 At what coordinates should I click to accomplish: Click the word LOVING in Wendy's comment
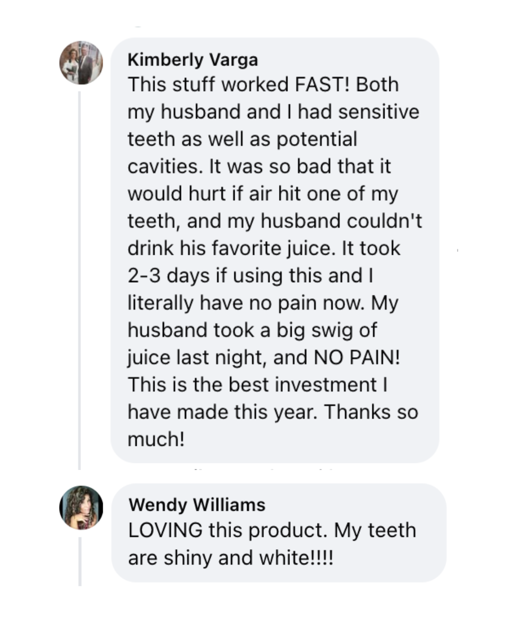pyautogui.click(x=165, y=530)
